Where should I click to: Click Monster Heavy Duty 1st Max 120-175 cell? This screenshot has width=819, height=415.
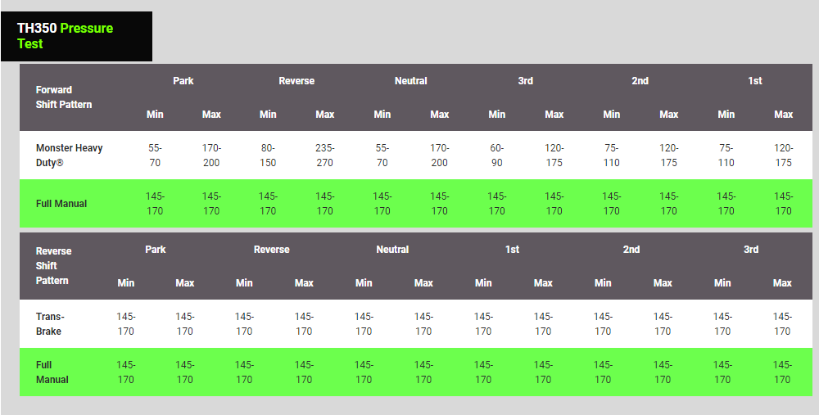[784, 156]
